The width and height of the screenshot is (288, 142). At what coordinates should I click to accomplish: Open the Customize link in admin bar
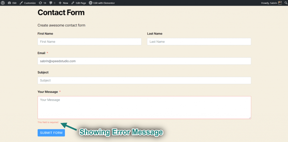click(28, 3)
